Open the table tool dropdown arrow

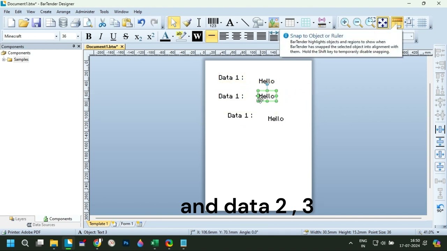click(297, 23)
